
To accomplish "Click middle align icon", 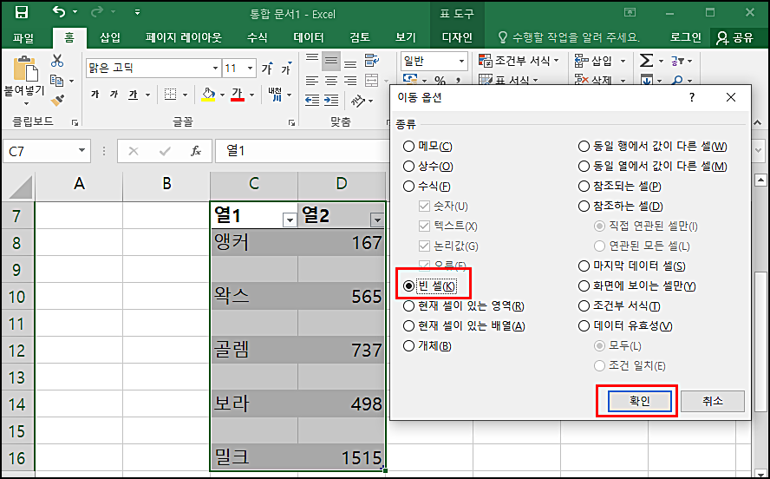I will pos(331,61).
